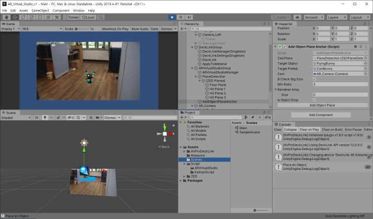Image resolution: width=373 pixels, height=219 pixels.
Task: Toggle Error Pause in Console
Action: point(353,130)
